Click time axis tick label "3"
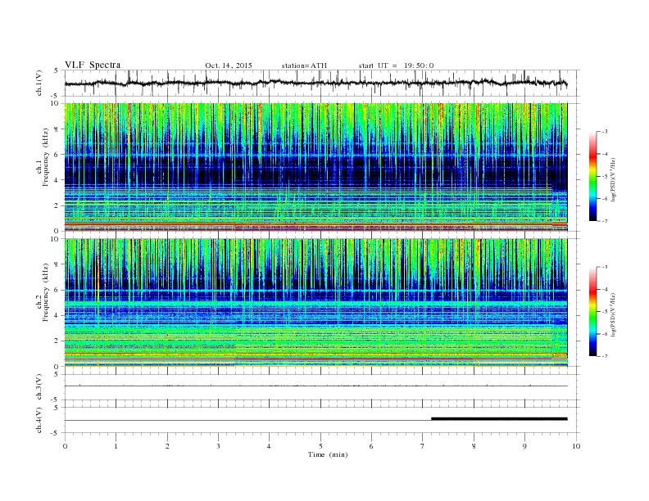Viewport: 649px width, 501px height. [x=218, y=446]
